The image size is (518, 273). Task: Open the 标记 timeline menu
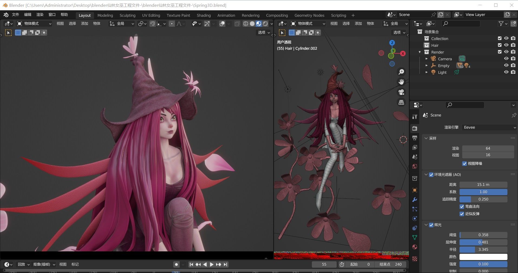[75, 264]
